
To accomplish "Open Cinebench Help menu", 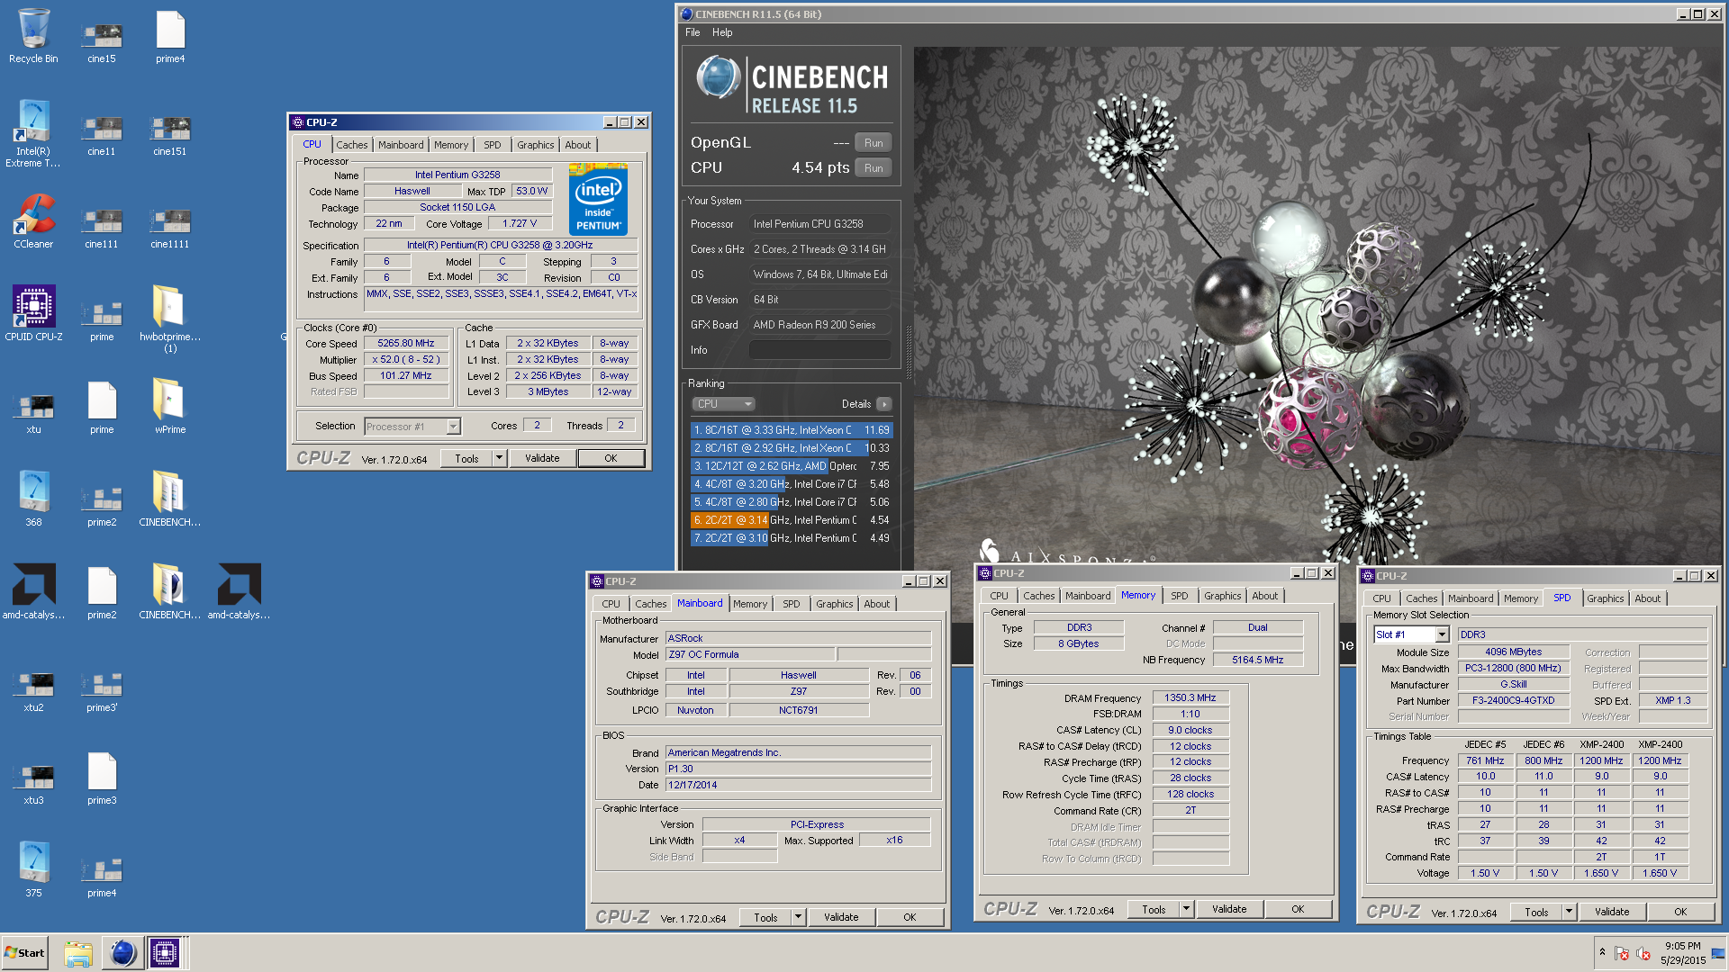I will click(x=722, y=32).
